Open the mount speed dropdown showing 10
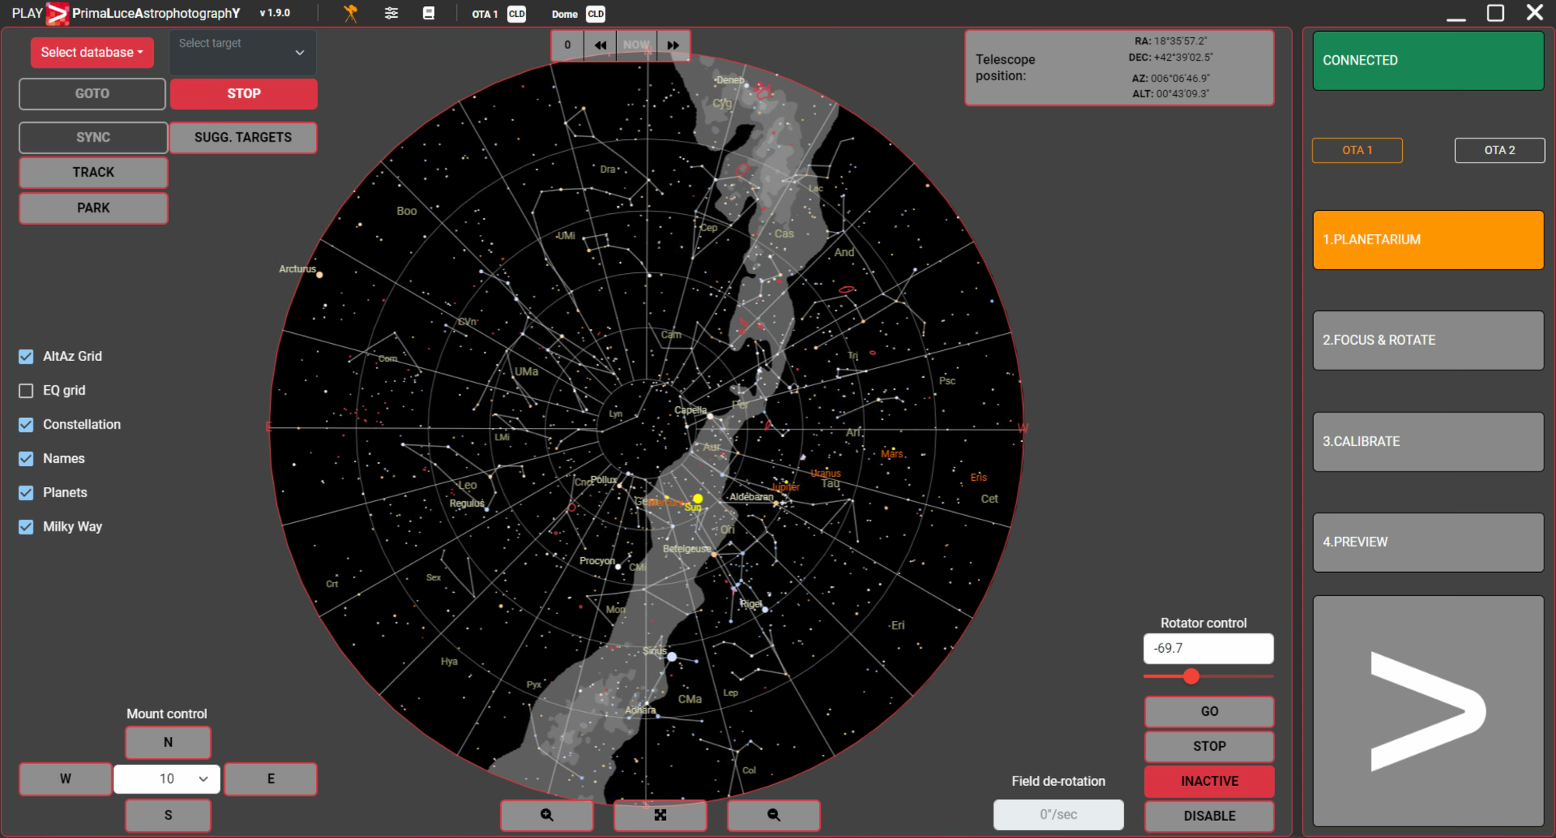 [x=167, y=779]
